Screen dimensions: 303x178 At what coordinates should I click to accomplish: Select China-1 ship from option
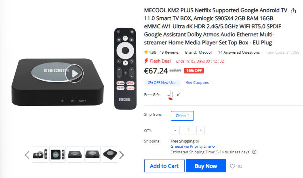[x=182, y=116]
